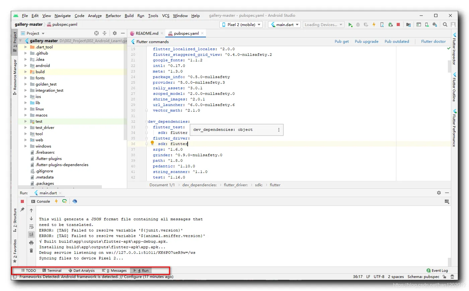This screenshot has height=291, width=469.
Task: Open Search Everywhere magnifier icon
Action: coord(445,24)
